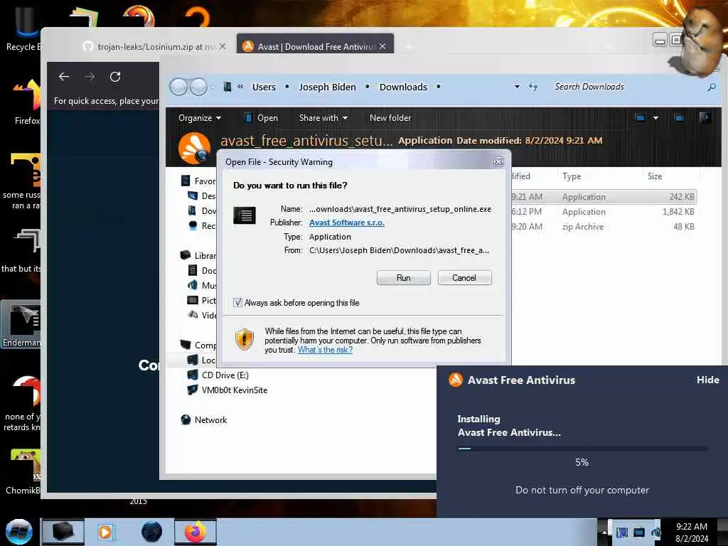
Task: Click Run in the Security Warning dialog
Action: [x=403, y=278]
